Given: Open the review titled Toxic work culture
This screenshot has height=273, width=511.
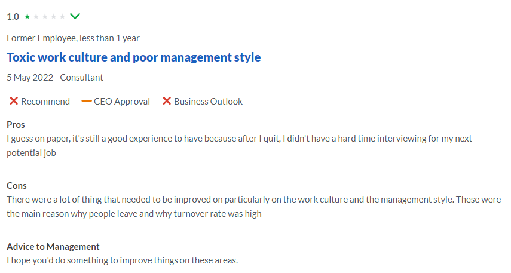Looking at the screenshot, I should point(134,57).
